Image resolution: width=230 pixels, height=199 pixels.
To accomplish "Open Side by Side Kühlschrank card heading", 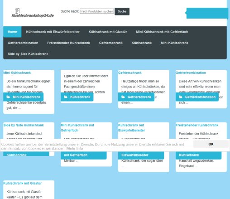I will [x=24, y=125].
